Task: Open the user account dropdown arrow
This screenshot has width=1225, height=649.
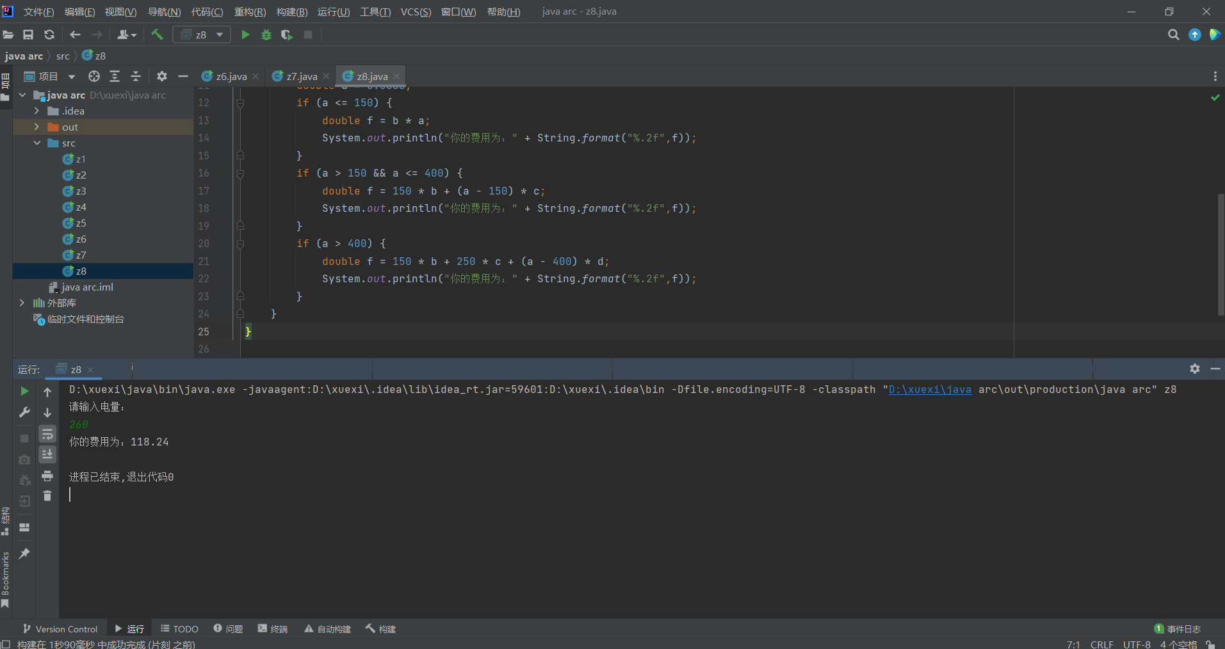Action: click(134, 35)
